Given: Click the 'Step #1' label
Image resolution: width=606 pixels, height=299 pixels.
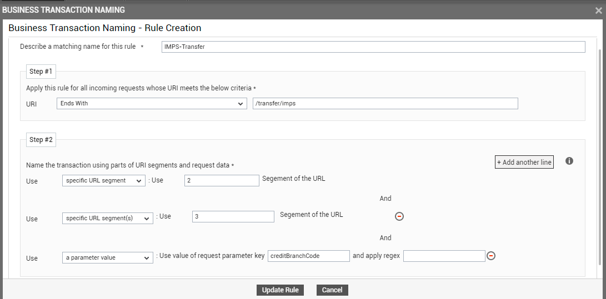Looking at the screenshot, I should click(41, 72).
